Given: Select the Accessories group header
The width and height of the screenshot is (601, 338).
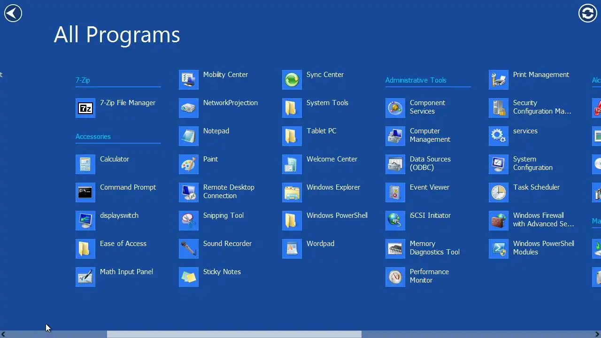Looking at the screenshot, I should coord(93,137).
